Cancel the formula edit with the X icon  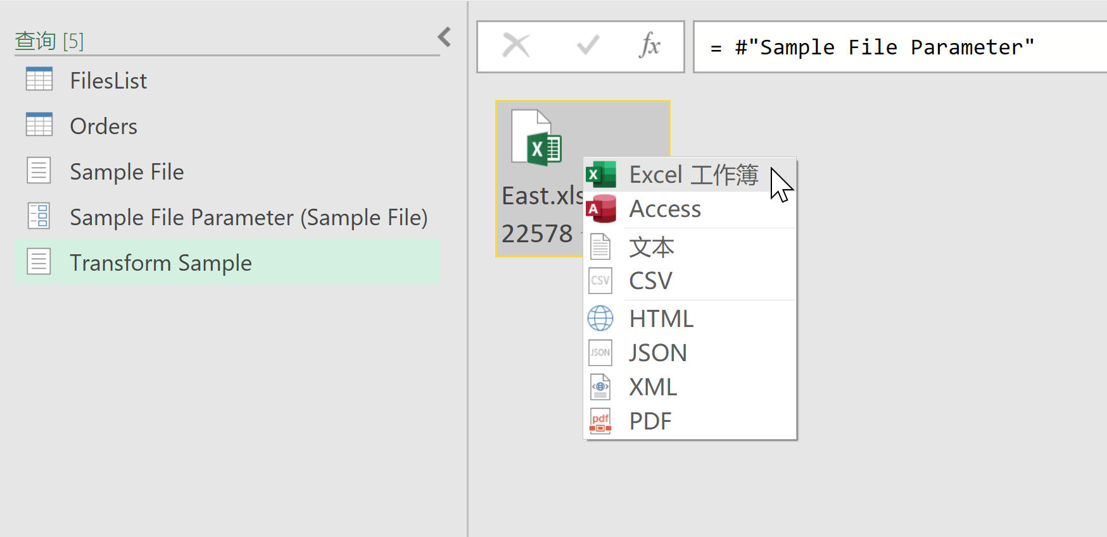coord(516,46)
